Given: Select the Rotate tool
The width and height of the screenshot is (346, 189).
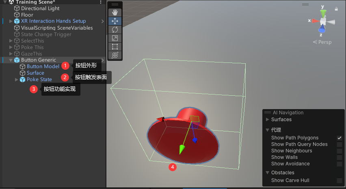Looking at the screenshot, I should click(x=115, y=29).
